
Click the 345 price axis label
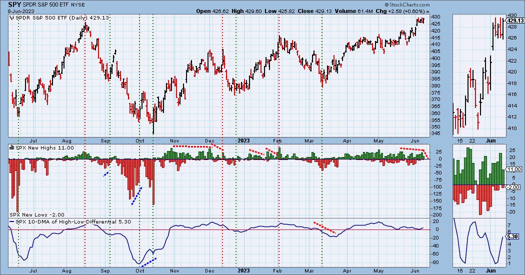coord(436,133)
